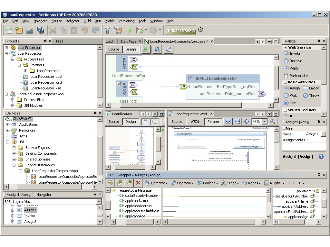Image resolution: width=330 pixels, height=247 pixels.
Task: Toggle Source view in CASA editor
Action: pyautogui.click(x=114, y=49)
